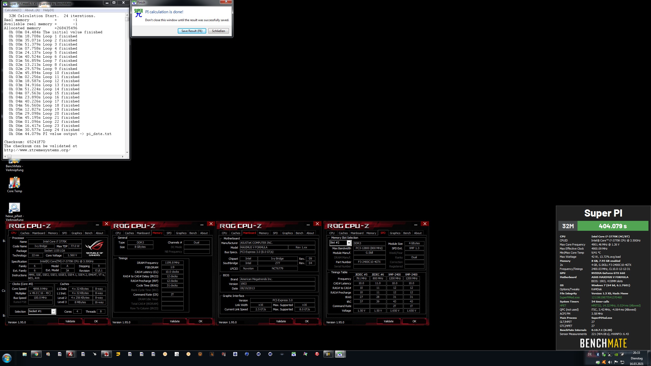The width and height of the screenshot is (651, 366).
Task: Select CPU tab in the CPU-Z Mainboard window
Action: (224, 233)
